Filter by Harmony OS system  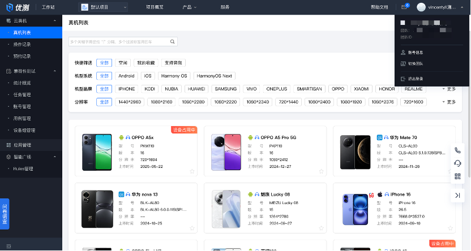[174, 76]
